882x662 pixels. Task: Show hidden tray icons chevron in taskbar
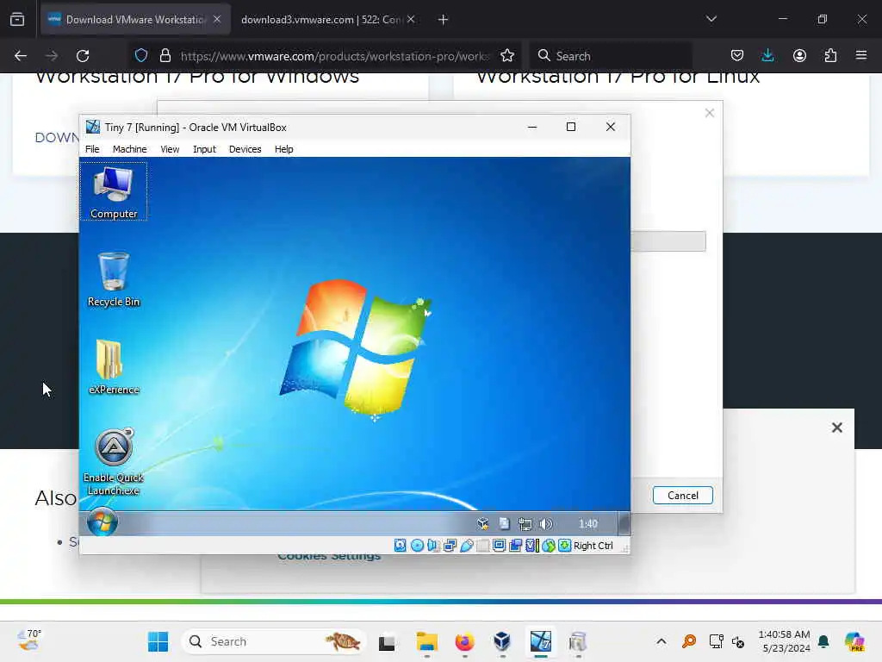[x=661, y=641]
